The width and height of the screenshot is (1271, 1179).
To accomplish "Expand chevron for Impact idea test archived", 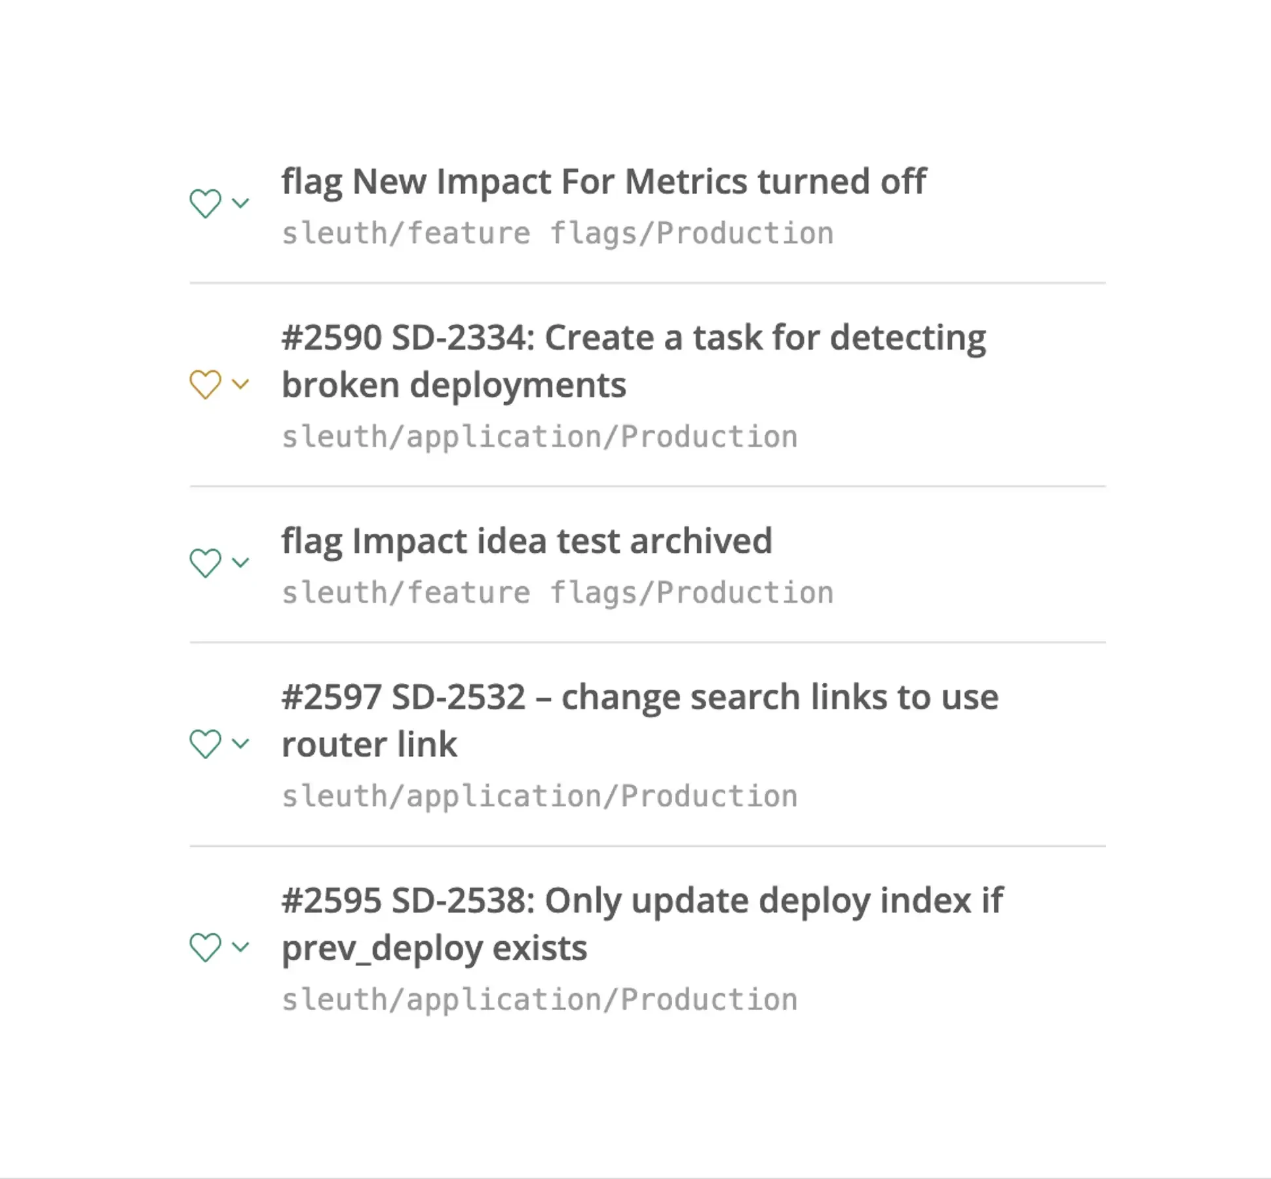I will 240,563.
